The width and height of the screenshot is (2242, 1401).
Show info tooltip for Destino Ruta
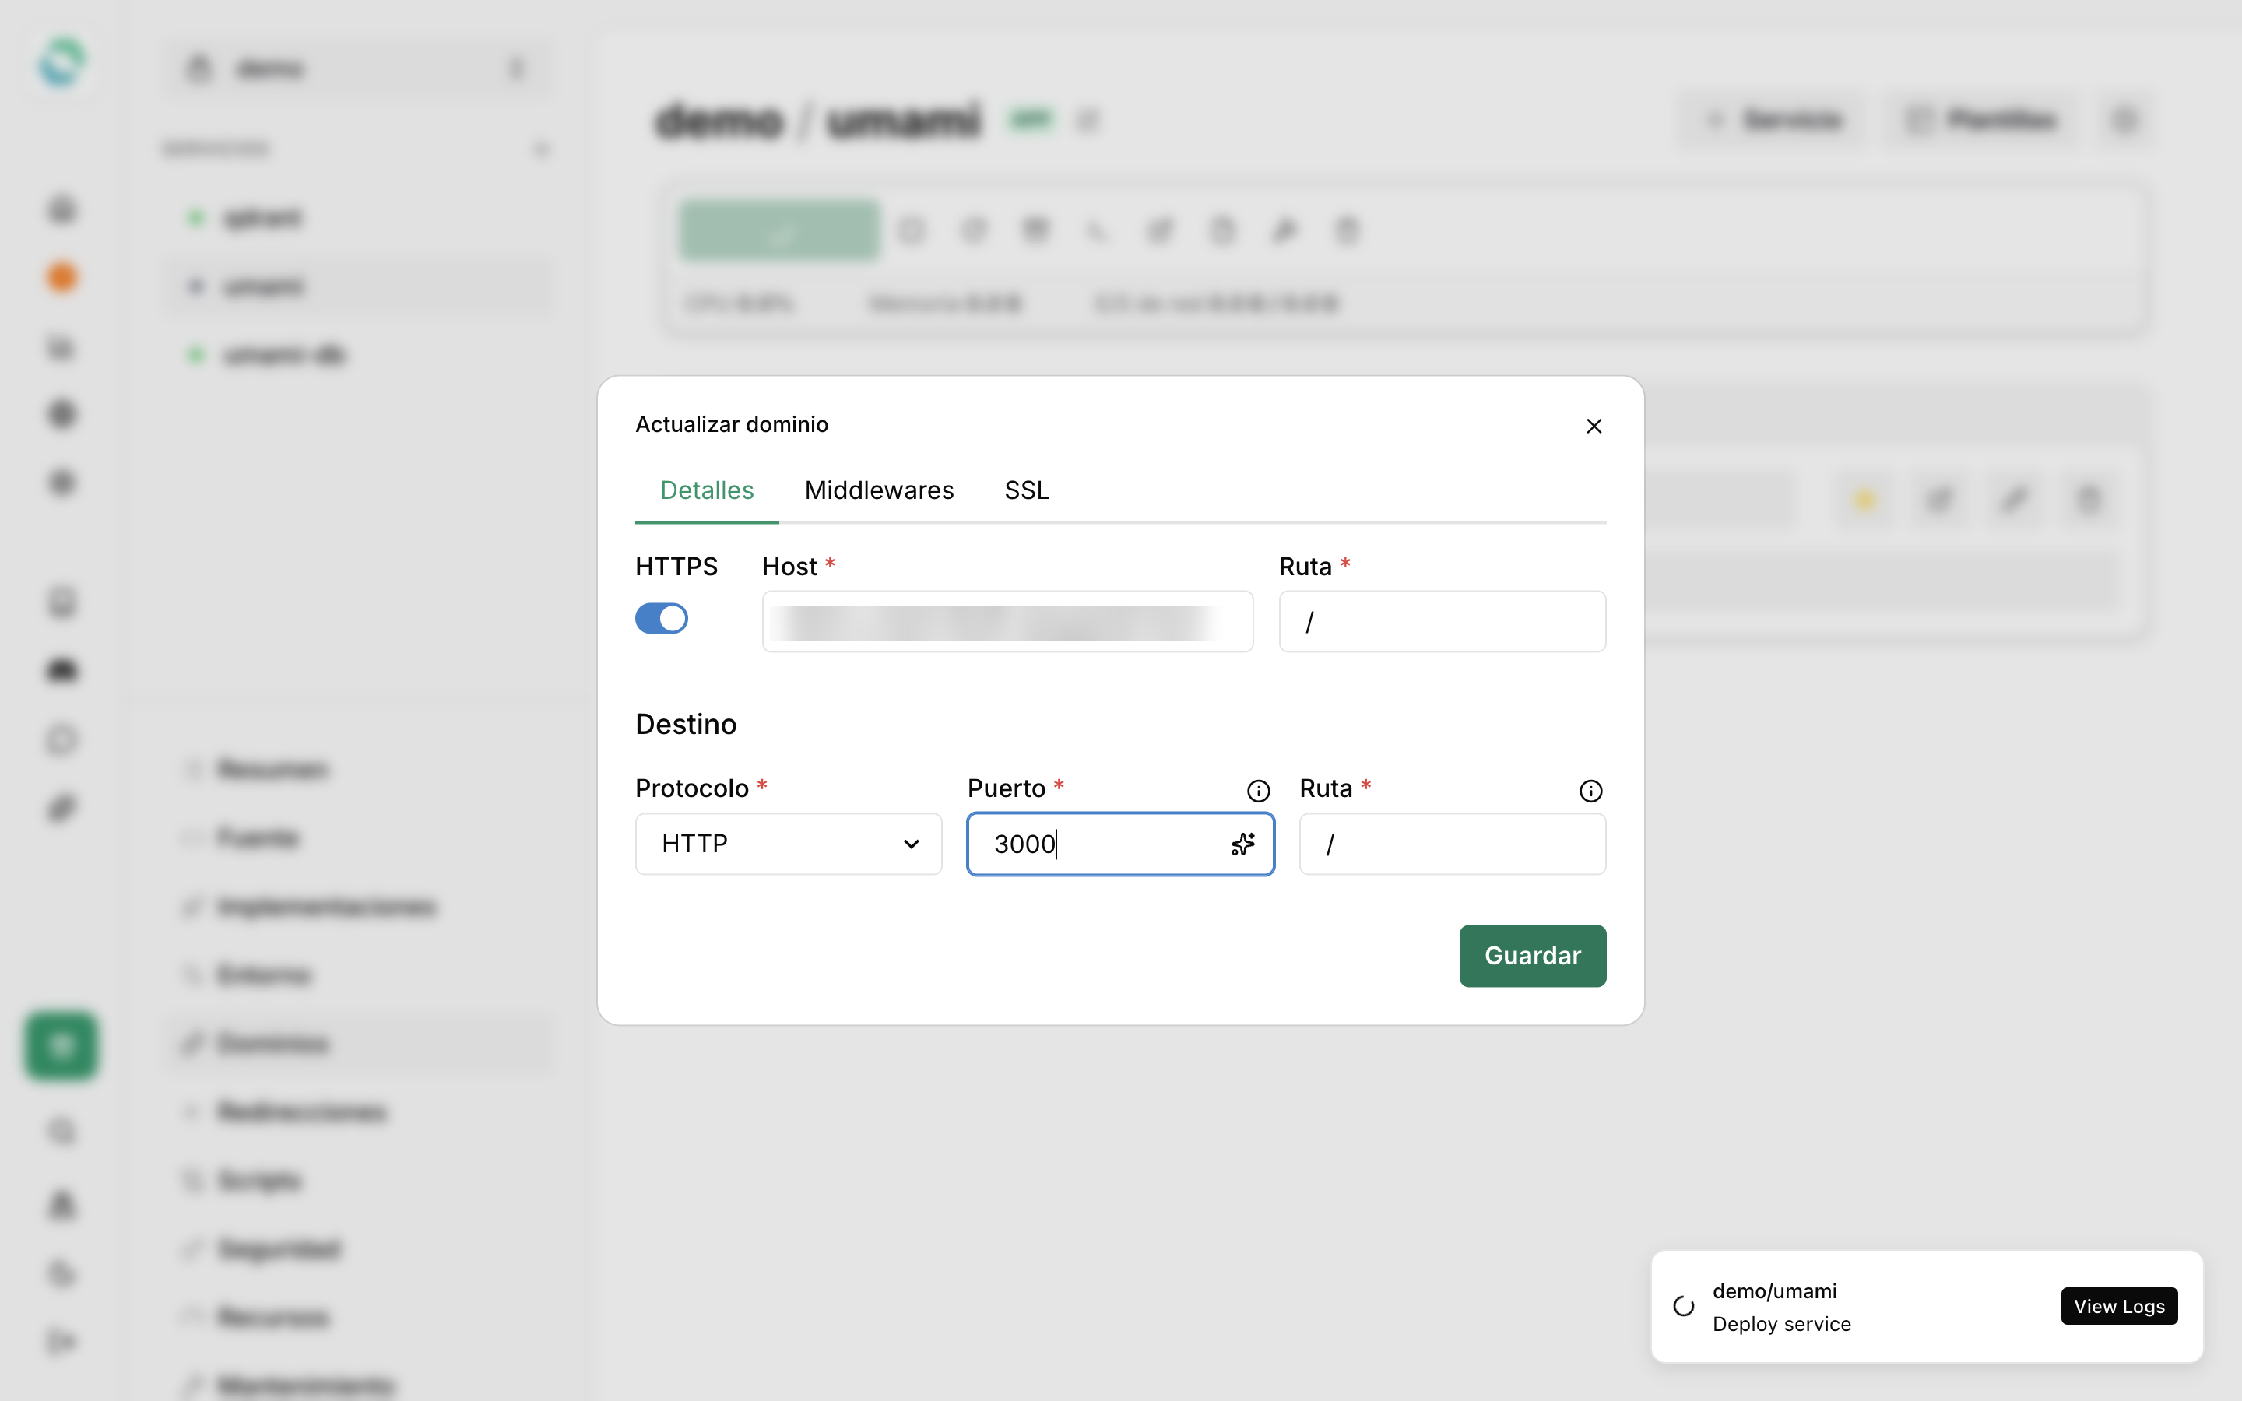point(1590,790)
